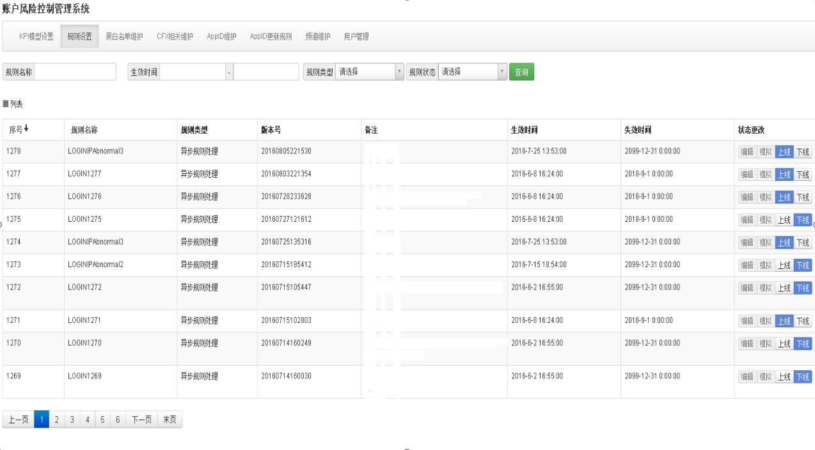Switch to the 黑白名单维护 tab

click(x=124, y=37)
